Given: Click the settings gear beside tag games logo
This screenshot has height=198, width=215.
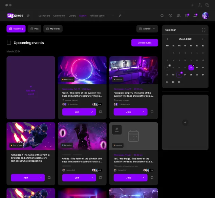Looking at the screenshot, I should tap(28, 16).
